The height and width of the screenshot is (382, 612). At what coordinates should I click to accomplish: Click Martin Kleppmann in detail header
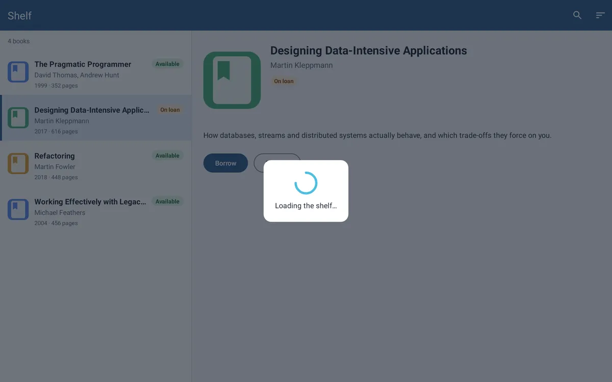(301, 65)
